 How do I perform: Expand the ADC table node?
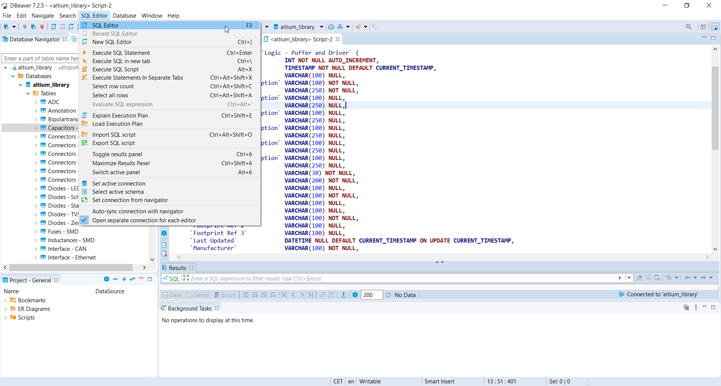tap(36, 102)
